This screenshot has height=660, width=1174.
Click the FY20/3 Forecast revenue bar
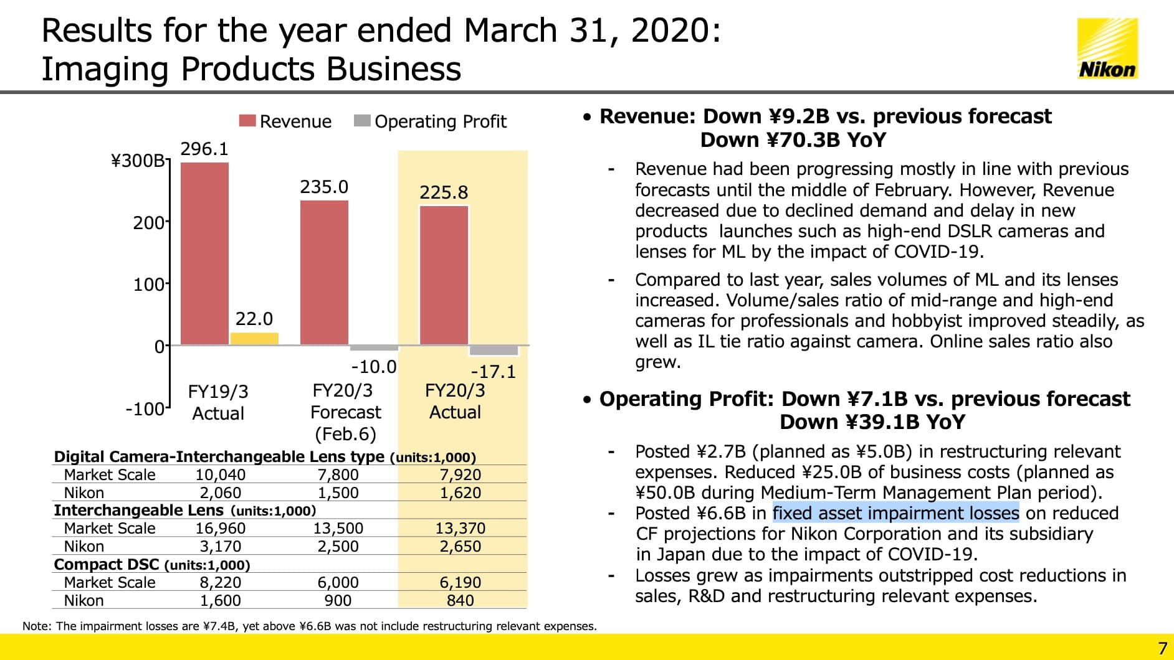pyautogui.click(x=325, y=272)
